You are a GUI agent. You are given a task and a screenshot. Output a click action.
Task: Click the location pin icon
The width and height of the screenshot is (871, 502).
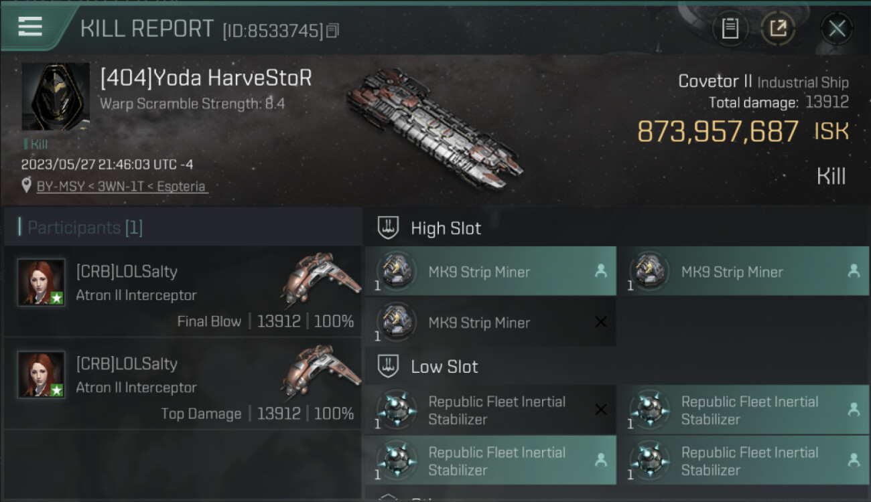27,186
